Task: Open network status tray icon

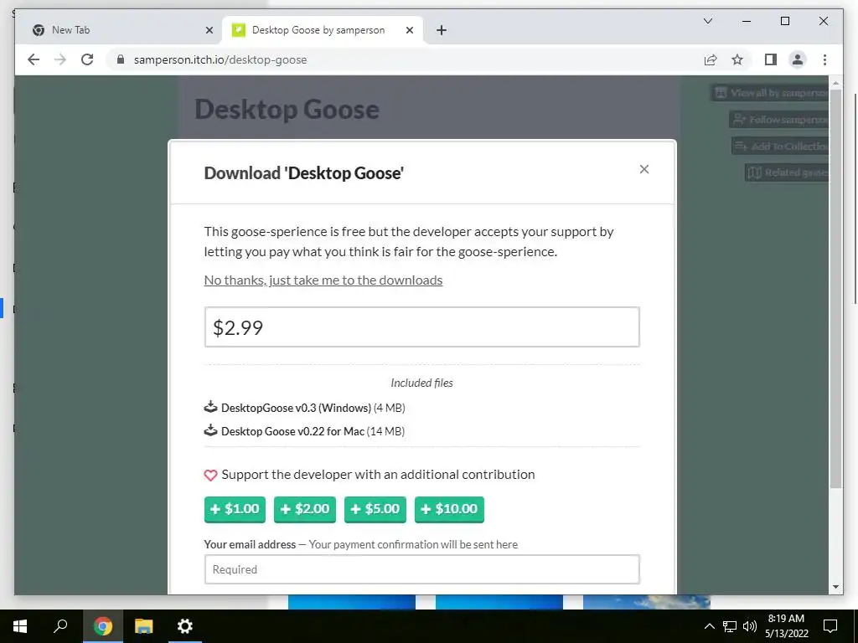Action: 730,626
